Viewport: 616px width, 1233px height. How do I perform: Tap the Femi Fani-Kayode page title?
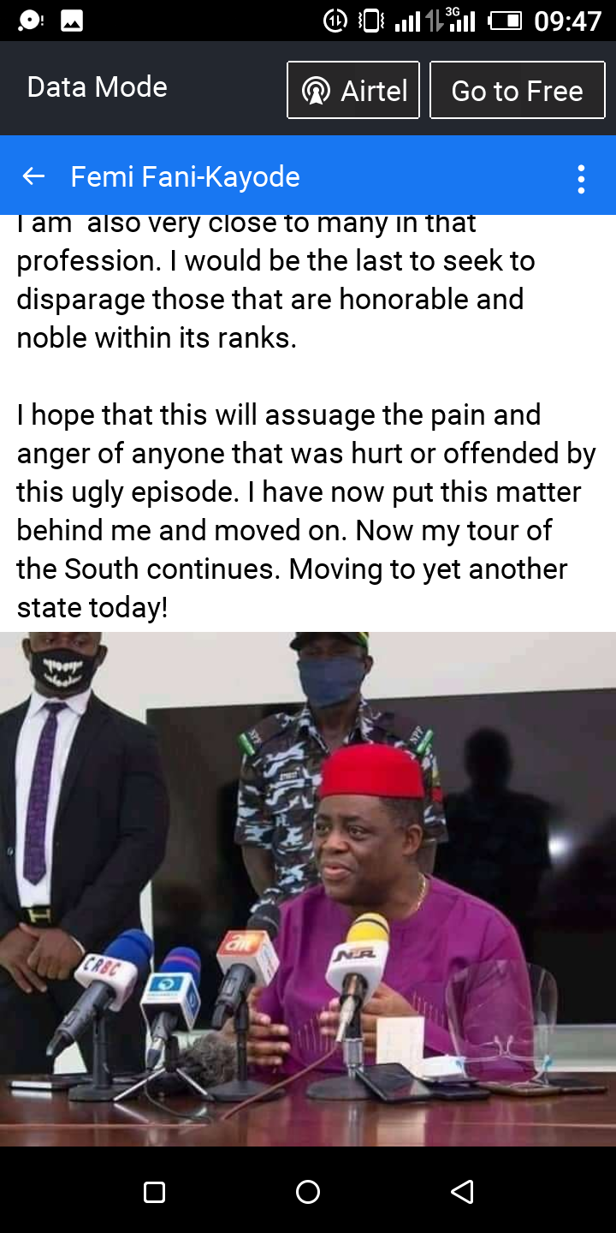point(185,176)
